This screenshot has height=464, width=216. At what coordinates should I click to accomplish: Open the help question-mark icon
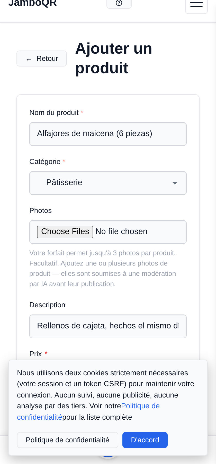click(119, 3)
